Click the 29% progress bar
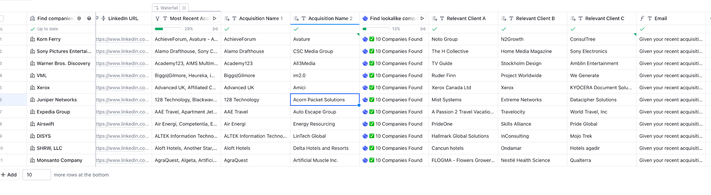Screen dimensions: 711x195 (168, 29)
